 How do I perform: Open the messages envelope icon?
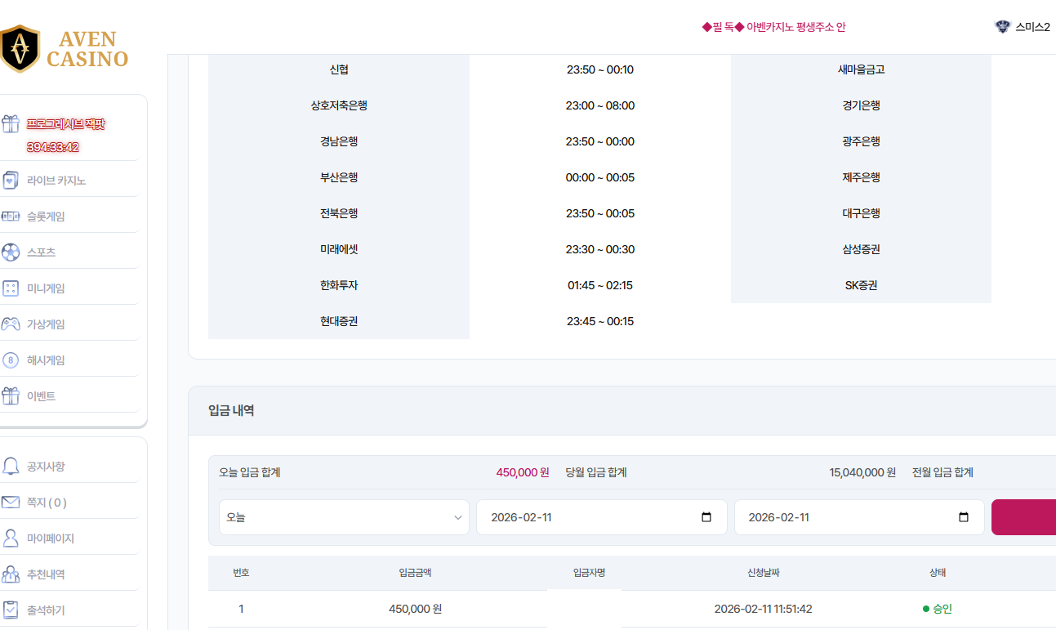point(11,503)
